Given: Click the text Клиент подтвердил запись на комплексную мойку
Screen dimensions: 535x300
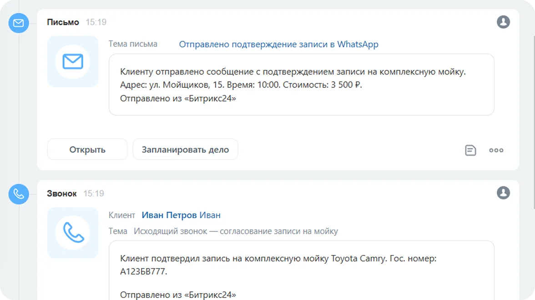Looking at the screenshot, I should pos(224,258).
